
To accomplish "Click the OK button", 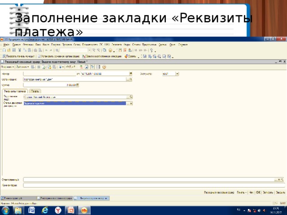I will (258, 192).
